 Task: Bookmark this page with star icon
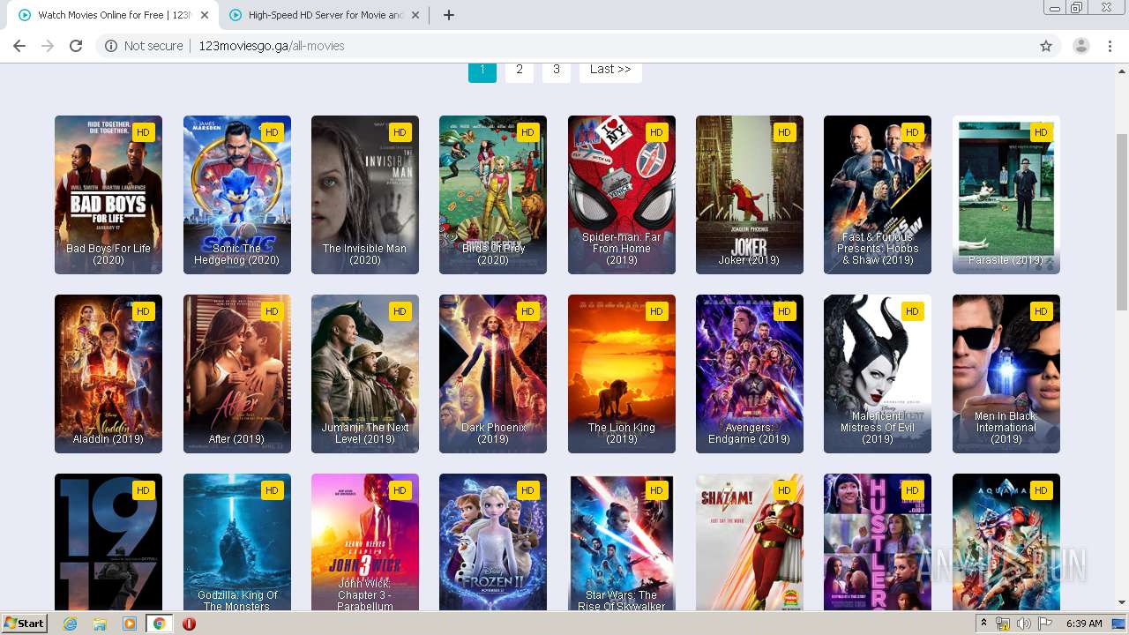coord(1046,46)
